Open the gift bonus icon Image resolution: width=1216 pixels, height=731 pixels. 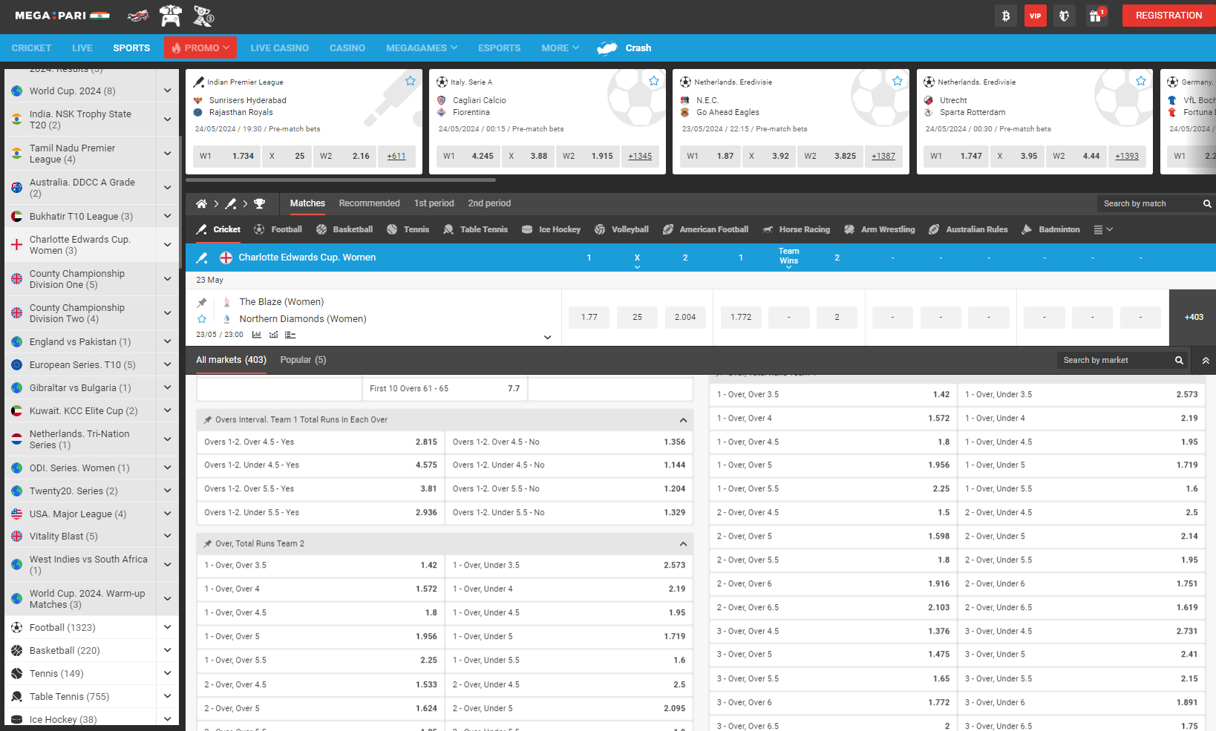click(1096, 16)
